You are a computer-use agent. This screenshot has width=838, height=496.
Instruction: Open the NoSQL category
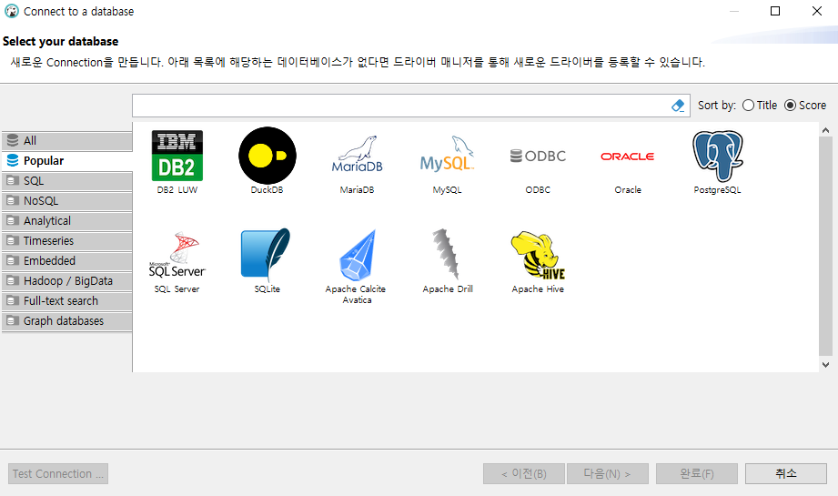tap(66, 201)
